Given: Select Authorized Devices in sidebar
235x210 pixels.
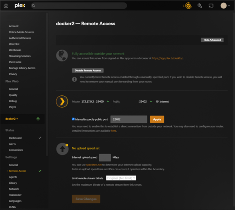Looking at the screenshot, I should point(20,38).
